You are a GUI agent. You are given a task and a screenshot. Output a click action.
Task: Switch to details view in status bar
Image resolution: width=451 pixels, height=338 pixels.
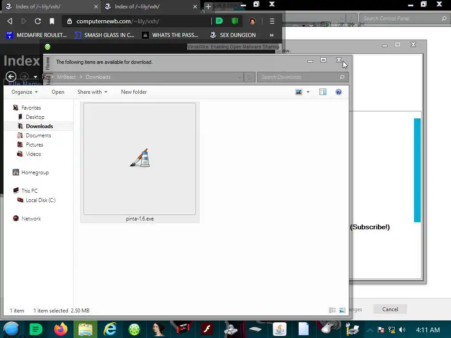pyautogui.click(x=332, y=310)
